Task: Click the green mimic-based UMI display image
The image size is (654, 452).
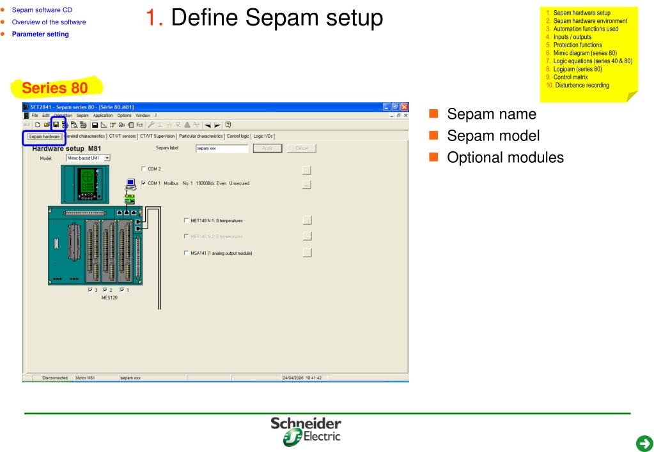Action: click(85, 184)
